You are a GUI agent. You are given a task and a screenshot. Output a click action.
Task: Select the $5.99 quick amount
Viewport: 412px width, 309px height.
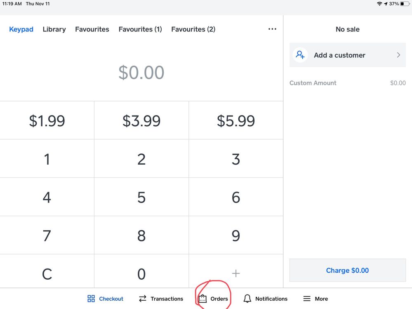tap(236, 121)
